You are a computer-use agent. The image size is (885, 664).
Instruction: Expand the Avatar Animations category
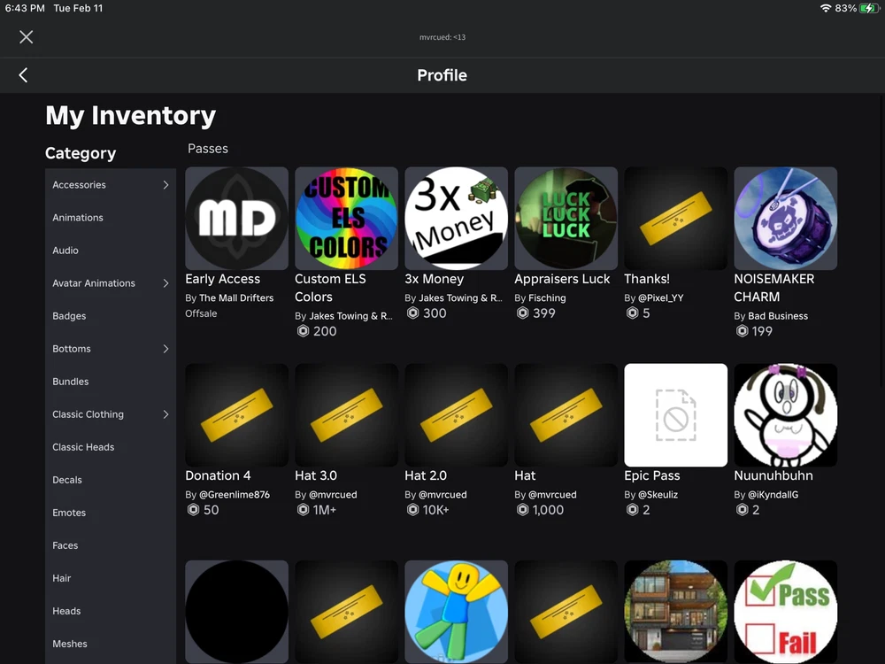click(165, 283)
